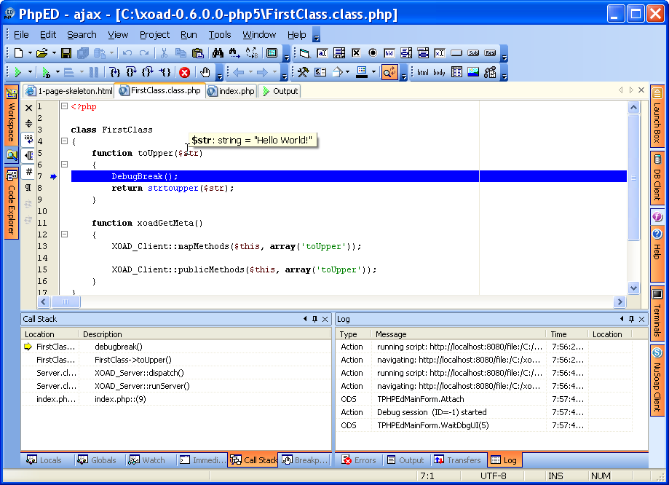Open the dropdown arrow beside Open folder
Viewport: 669px width, 485px height.
[54, 53]
